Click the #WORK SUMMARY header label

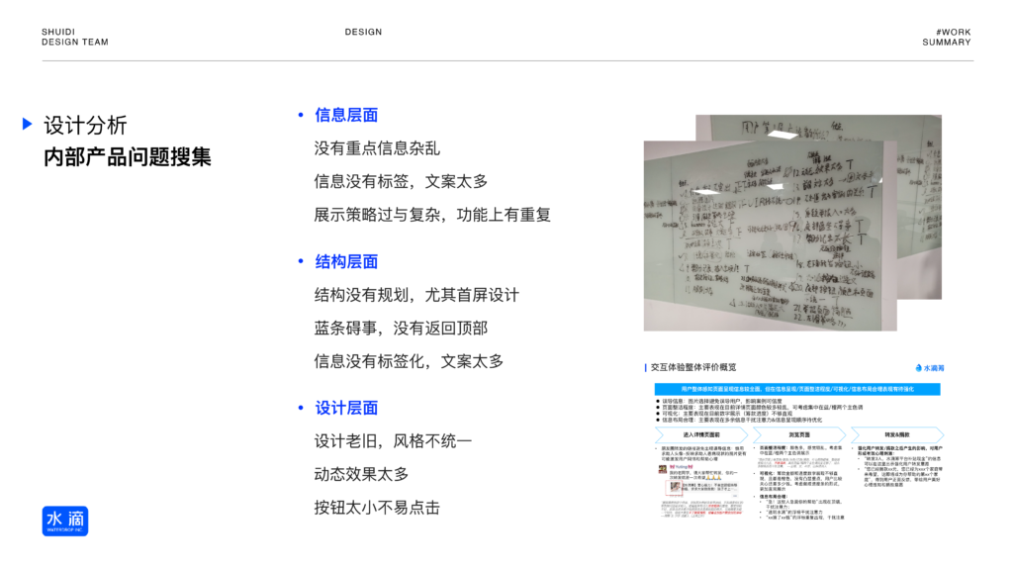point(947,37)
